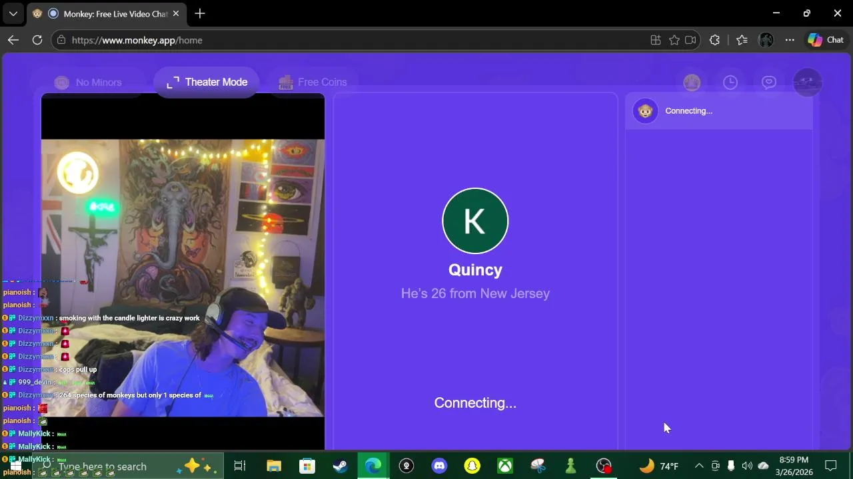Viewport: 853px width, 479px height.
Task: Open the tab search dropdown arrow
Action: (13, 13)
